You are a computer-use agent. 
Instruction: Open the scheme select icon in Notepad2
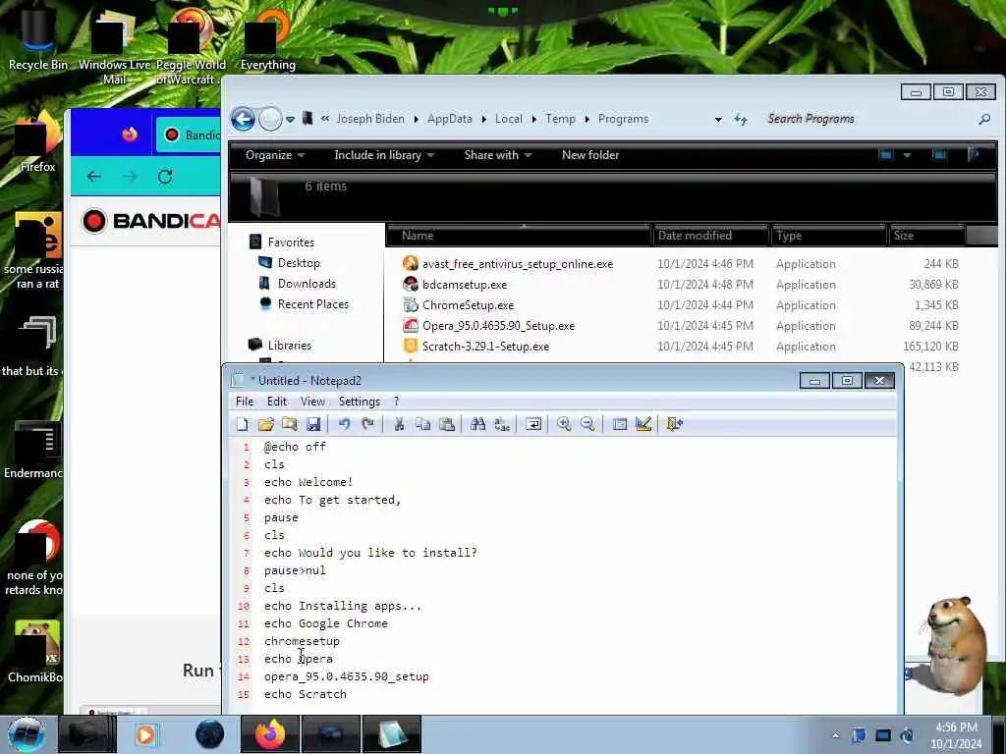pyautogui.click(x=620, y=424)
